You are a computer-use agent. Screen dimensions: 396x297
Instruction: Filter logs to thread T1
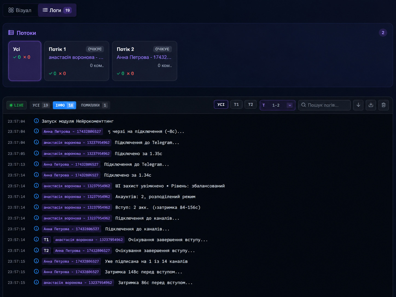236,104
